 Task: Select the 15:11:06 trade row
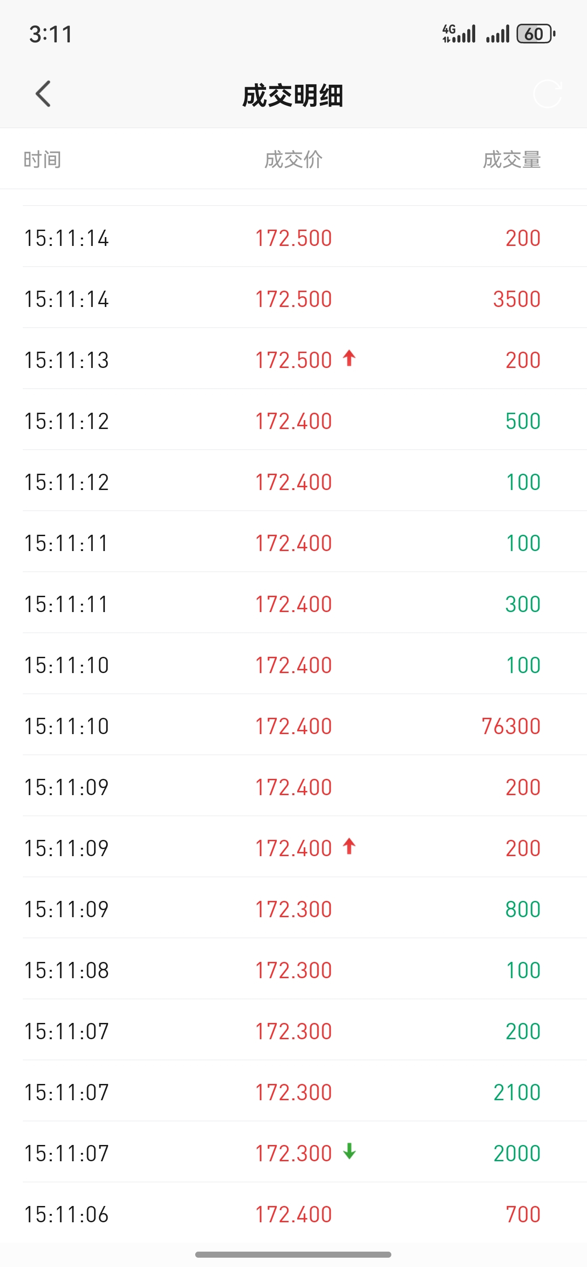click(x=293, y=1214)
